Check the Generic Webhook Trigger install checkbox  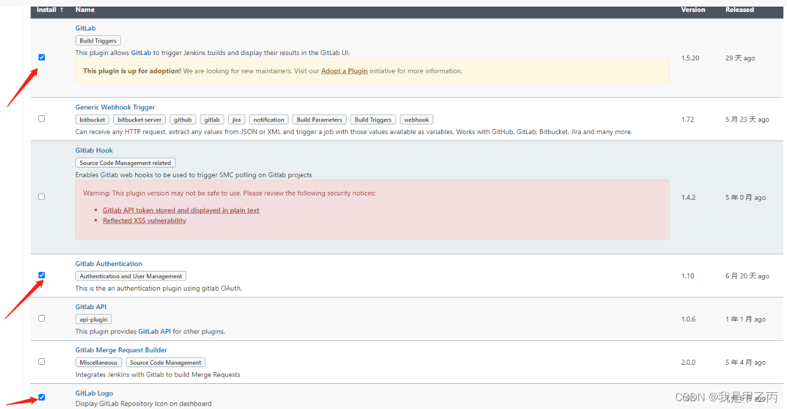(x=42, y=119)
